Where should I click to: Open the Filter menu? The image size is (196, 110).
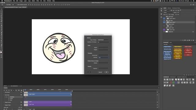click(x=38, y=1)
